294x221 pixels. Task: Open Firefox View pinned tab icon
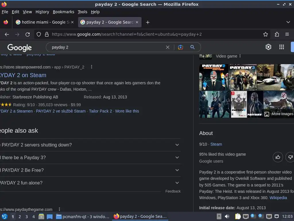point(6,22)
